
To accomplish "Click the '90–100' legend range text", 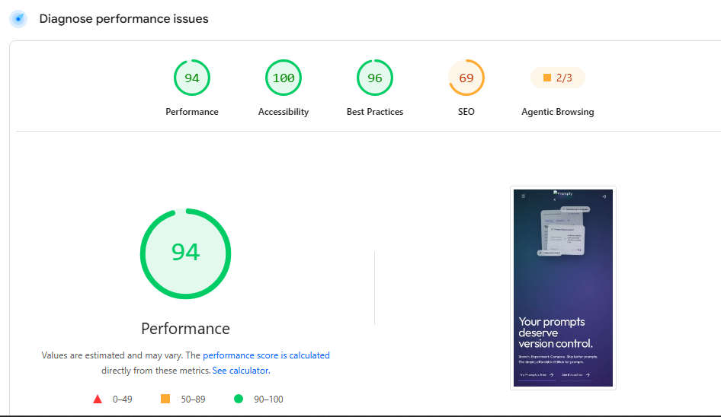I will click(x=268, y=399).
